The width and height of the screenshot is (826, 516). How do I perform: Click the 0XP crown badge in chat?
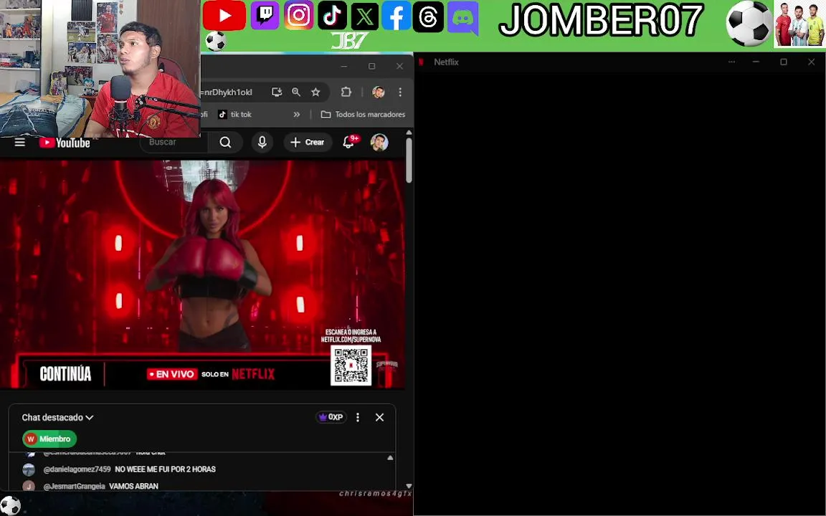point(331,417)
